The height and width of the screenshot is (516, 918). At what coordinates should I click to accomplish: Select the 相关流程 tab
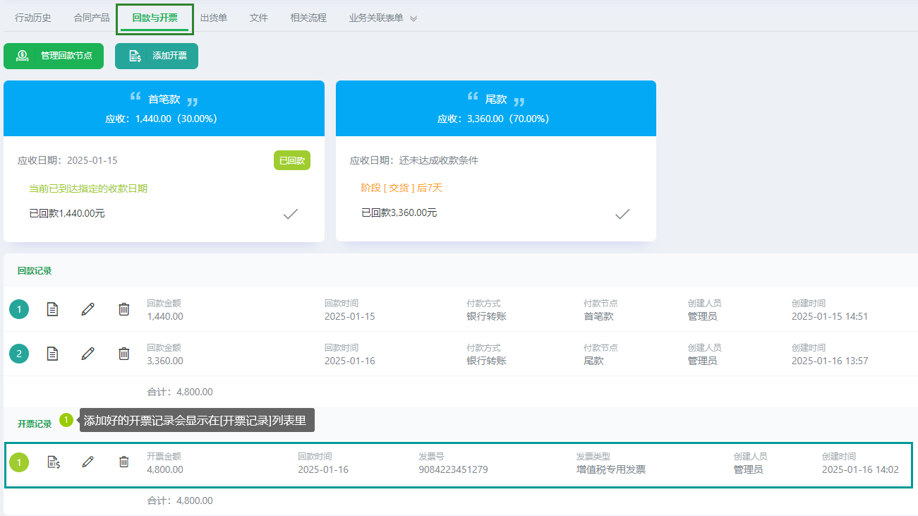pyautogui.click(x=308, y=18)
